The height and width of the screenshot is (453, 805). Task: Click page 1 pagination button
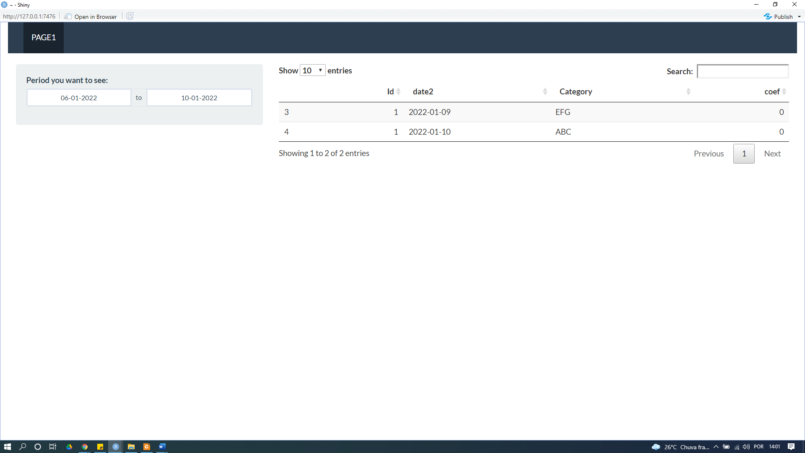tap(744, 154)
